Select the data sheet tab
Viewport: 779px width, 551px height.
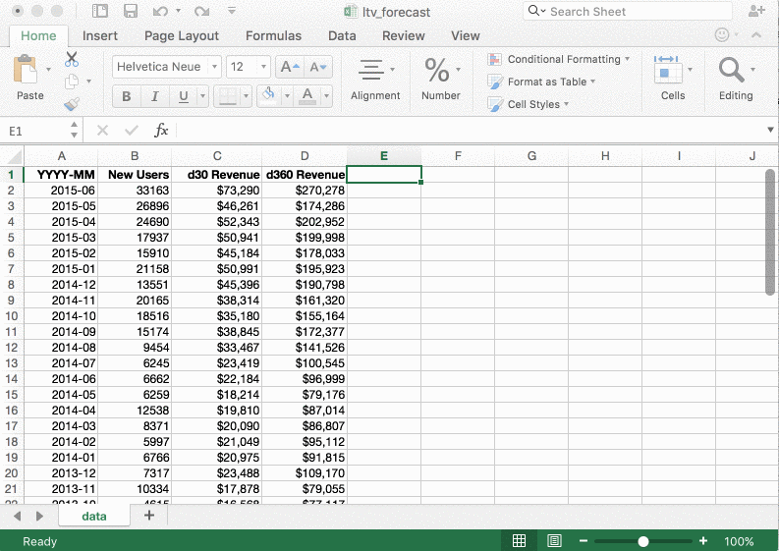pyautogui.click(x=94, y=517)
